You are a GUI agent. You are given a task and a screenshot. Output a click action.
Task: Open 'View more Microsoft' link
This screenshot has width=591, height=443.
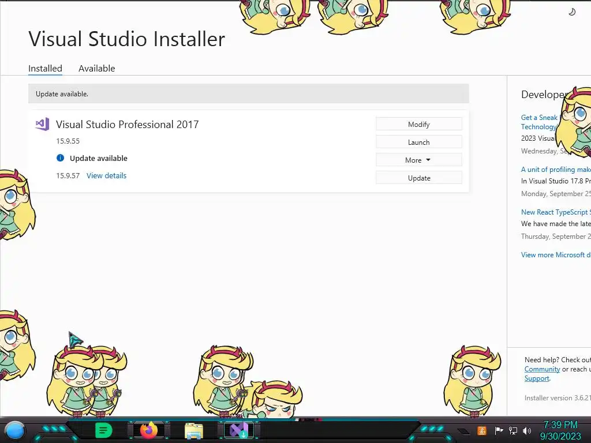click(x=556, y=254)
